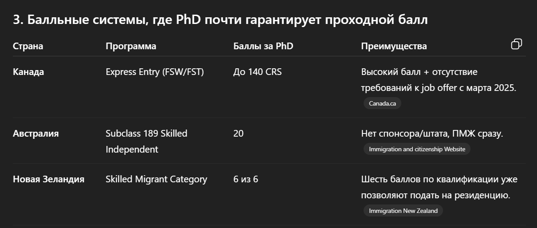This screenshot has width=537, height=228.
Task: Select the 'Канада' country cell
Action: [x=28, y=72]
